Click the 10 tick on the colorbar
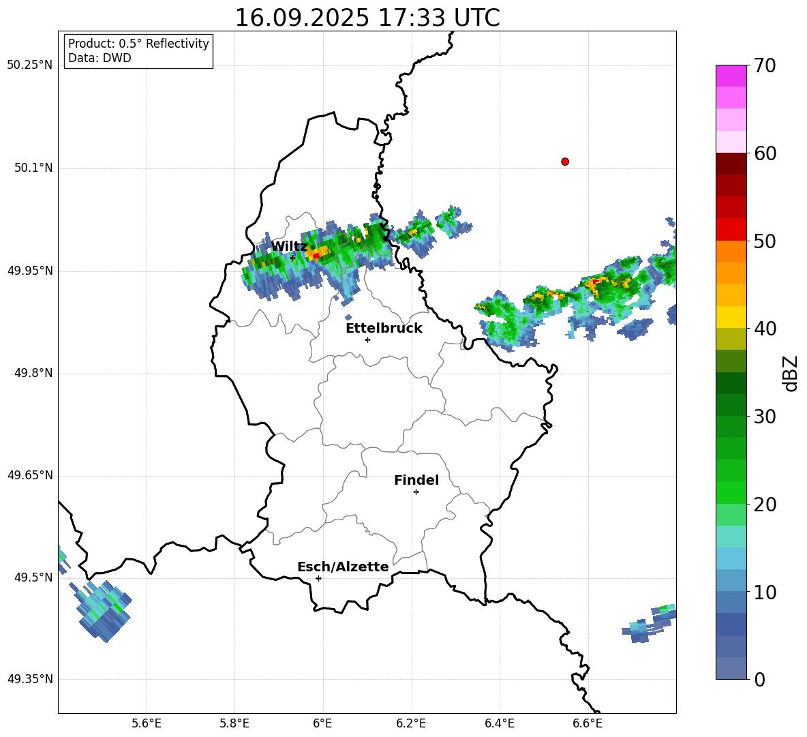This screenshot has width=807, height=737. point(765,592)
